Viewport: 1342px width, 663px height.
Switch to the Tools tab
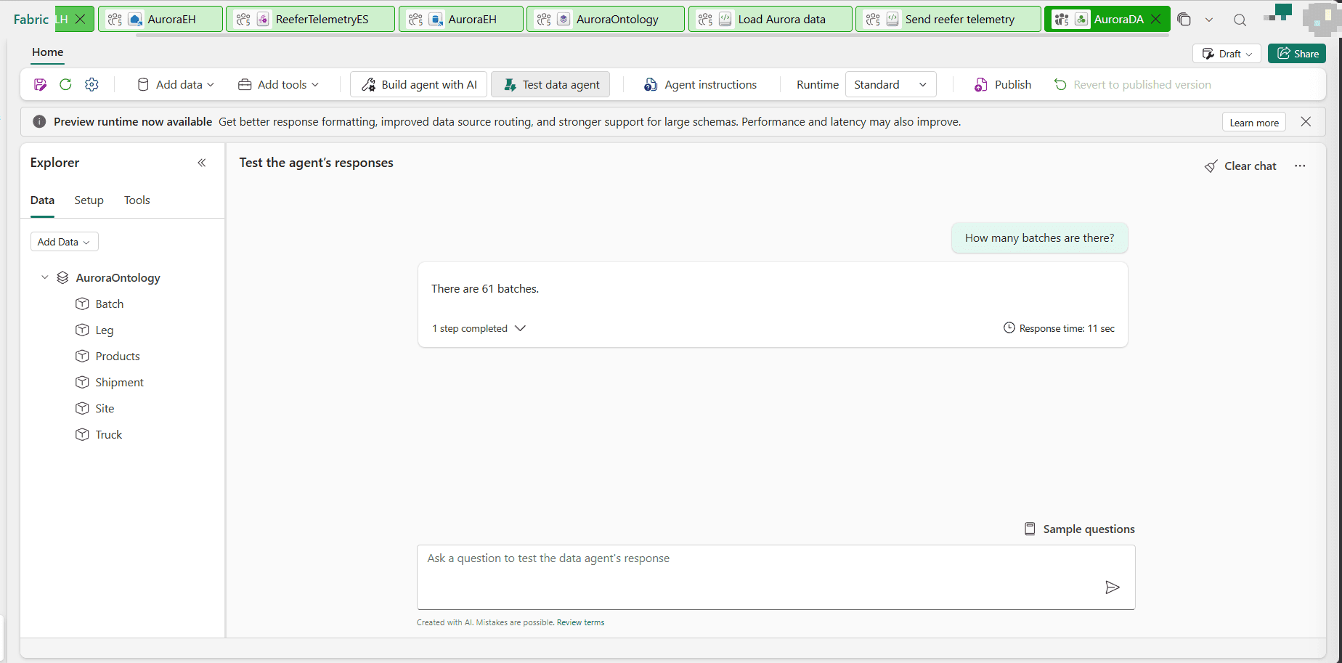(x=137, y=200)
